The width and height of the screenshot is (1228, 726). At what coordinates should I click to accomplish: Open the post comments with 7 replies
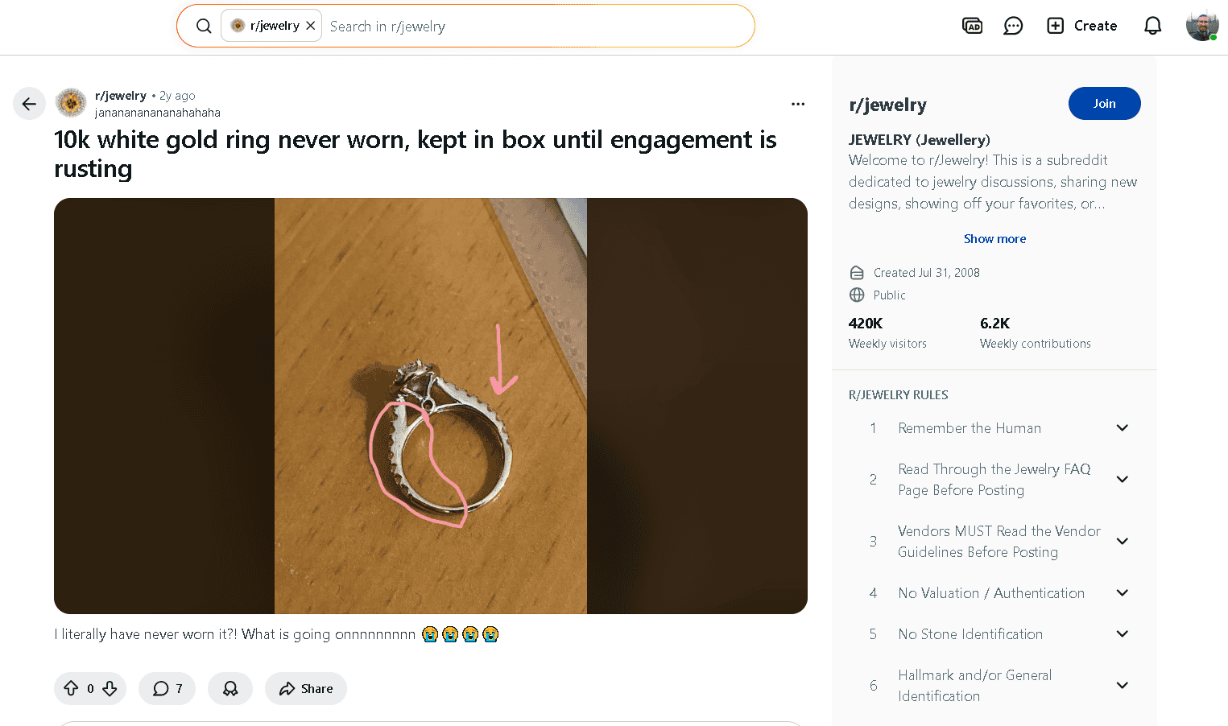point(167,688)
